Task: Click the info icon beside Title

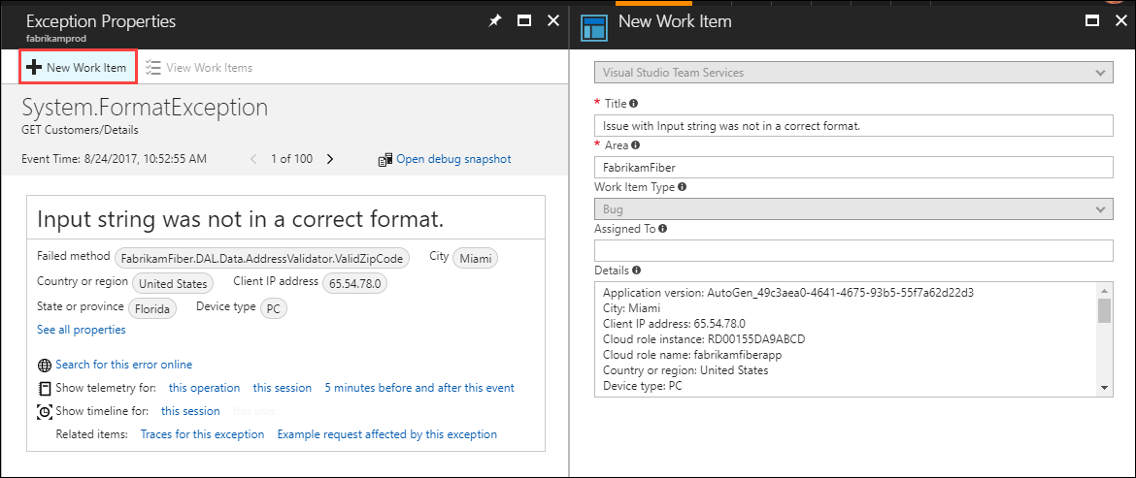Action: pyautogui.click(x=634, y=103)
